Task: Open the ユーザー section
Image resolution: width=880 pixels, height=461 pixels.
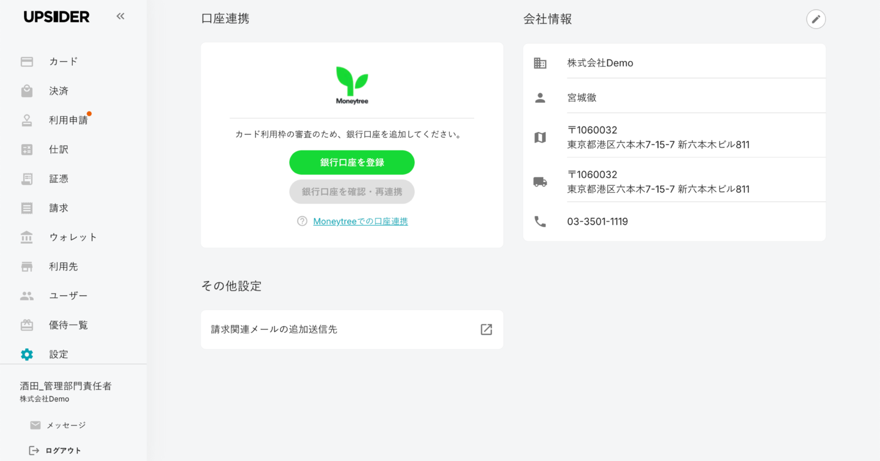Action: click(x=68, y=296)
